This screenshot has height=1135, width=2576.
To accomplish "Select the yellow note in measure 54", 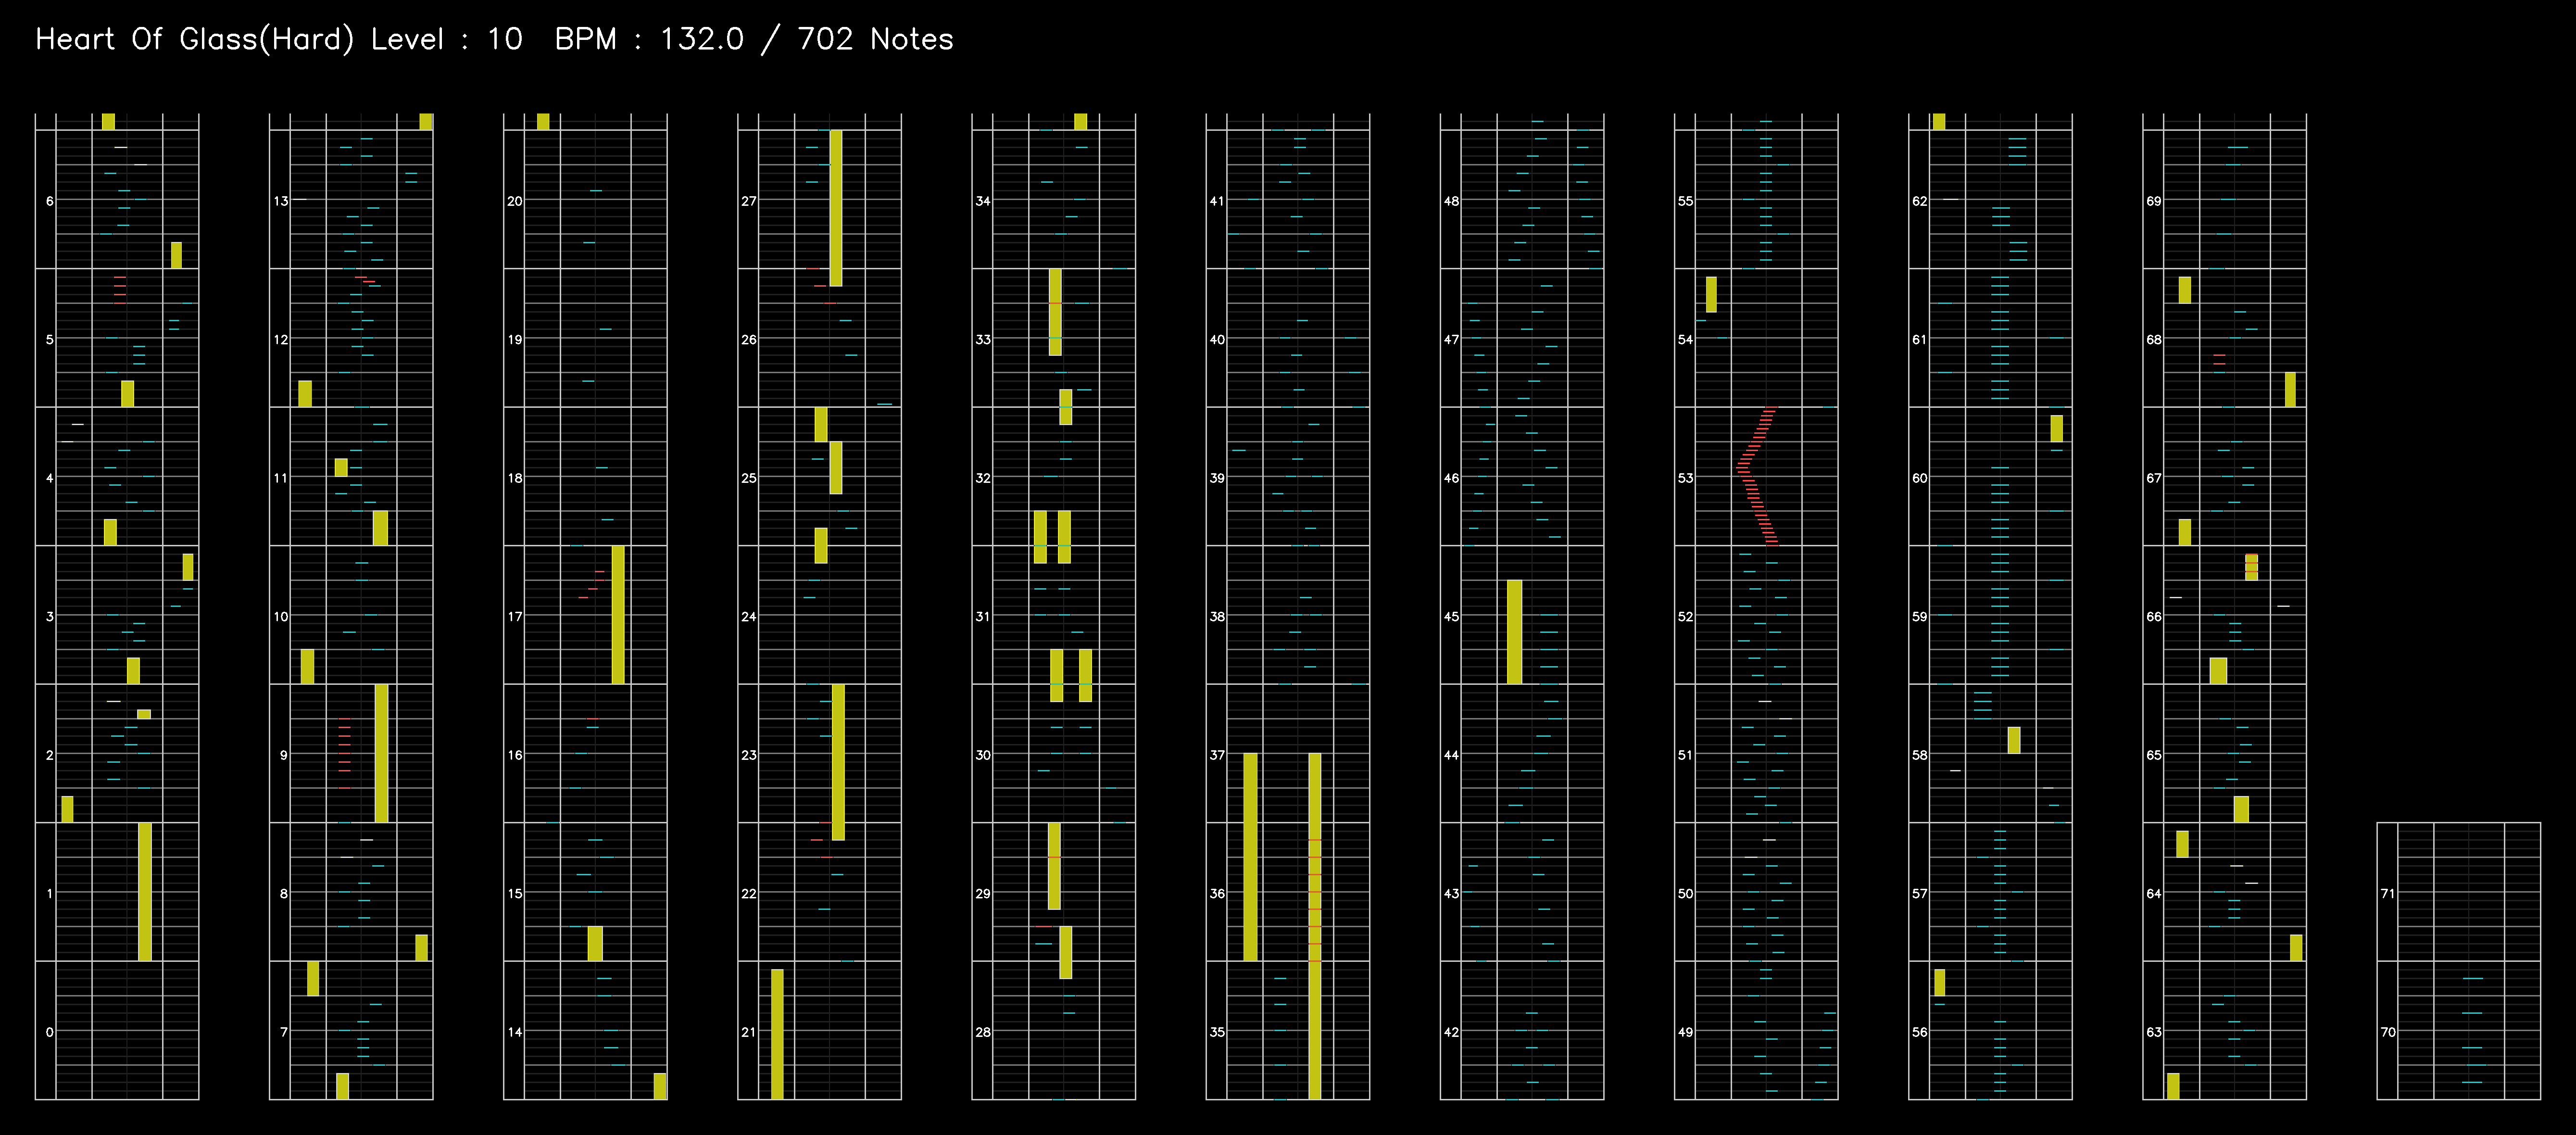I will tap(1711, 294).
